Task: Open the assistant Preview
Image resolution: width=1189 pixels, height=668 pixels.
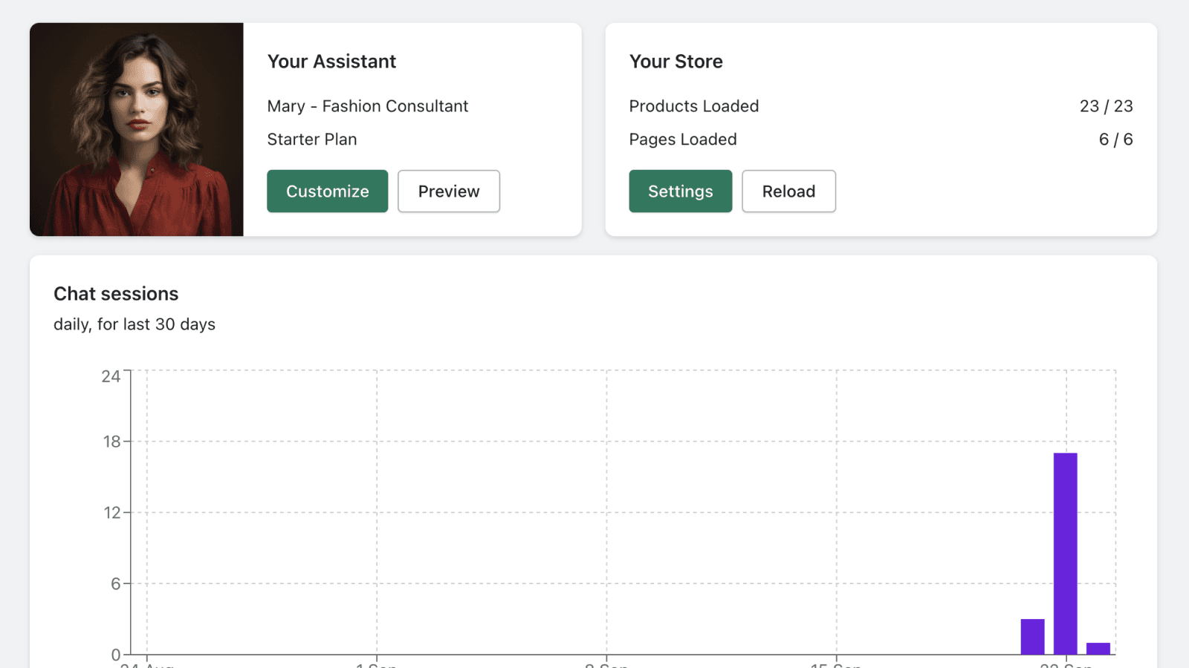Action: pyautogui.click(x=448, y=191)
